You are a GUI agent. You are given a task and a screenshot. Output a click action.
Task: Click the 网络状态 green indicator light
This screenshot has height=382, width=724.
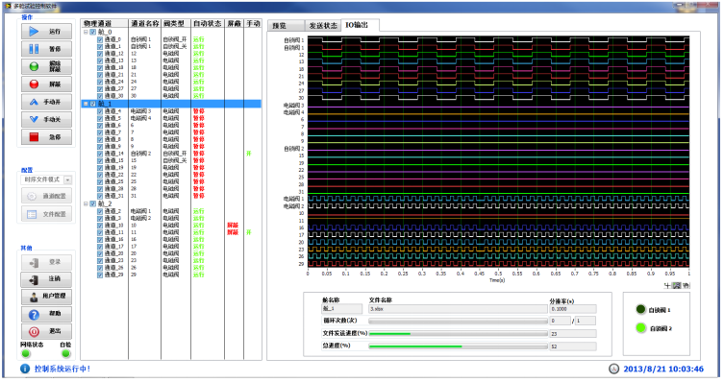pos(26,353)
